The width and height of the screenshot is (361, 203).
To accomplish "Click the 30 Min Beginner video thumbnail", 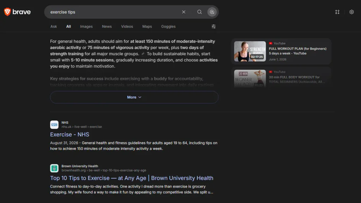I will click(x=250, y=78).
